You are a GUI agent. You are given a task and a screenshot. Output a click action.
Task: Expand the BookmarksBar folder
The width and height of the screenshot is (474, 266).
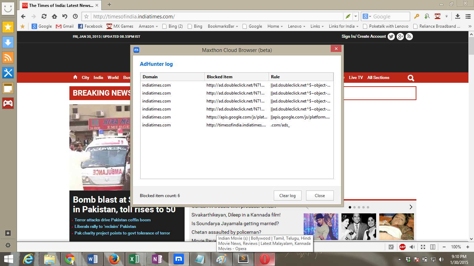coord(223,26)
